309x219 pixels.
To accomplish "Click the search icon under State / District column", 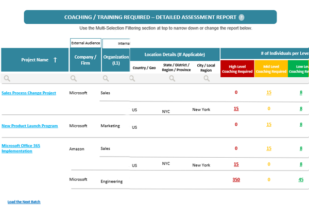I will tap(172, 78).
